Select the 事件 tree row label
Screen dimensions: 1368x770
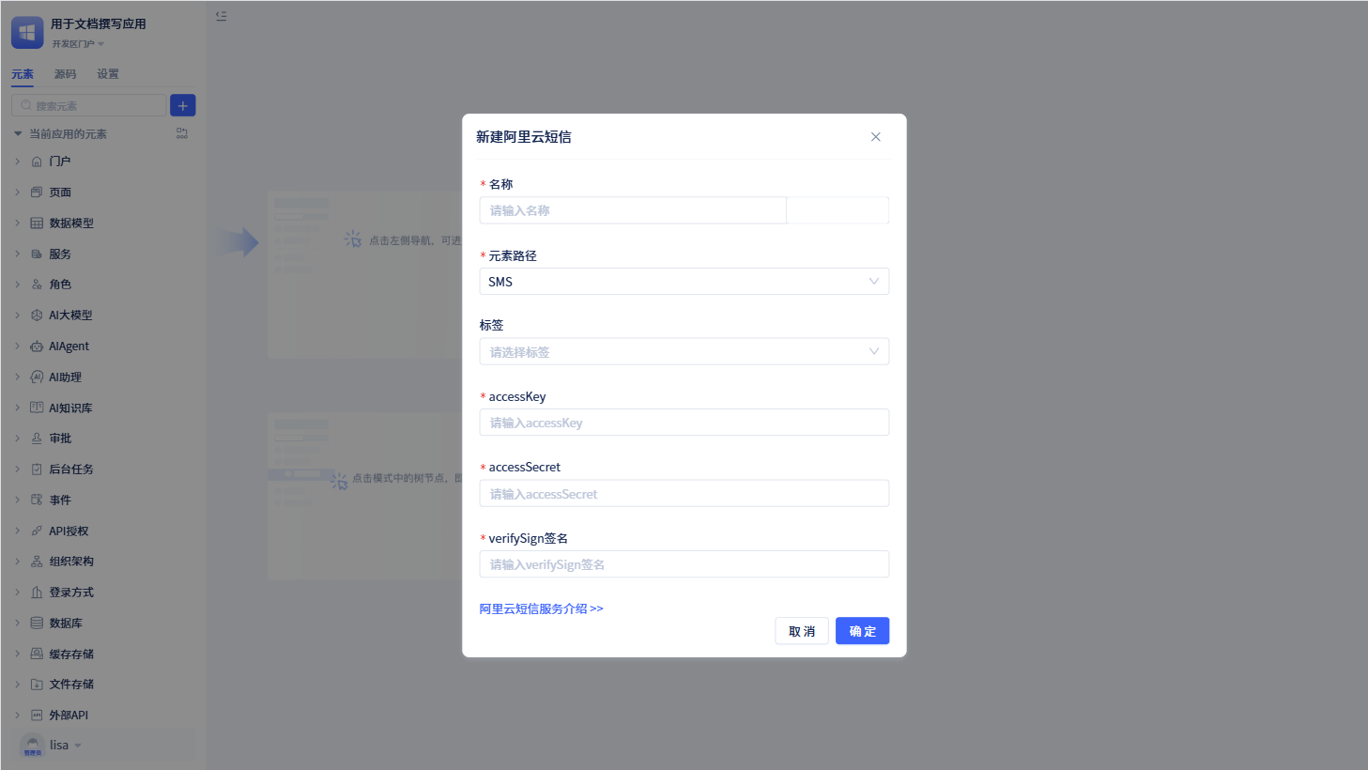click(x=60, y=500)
